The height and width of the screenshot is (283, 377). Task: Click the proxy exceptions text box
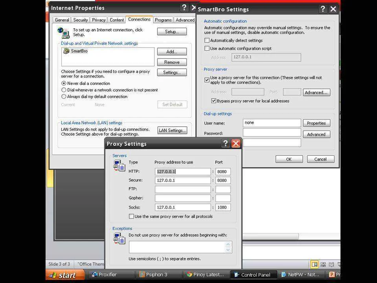[181, 247]
